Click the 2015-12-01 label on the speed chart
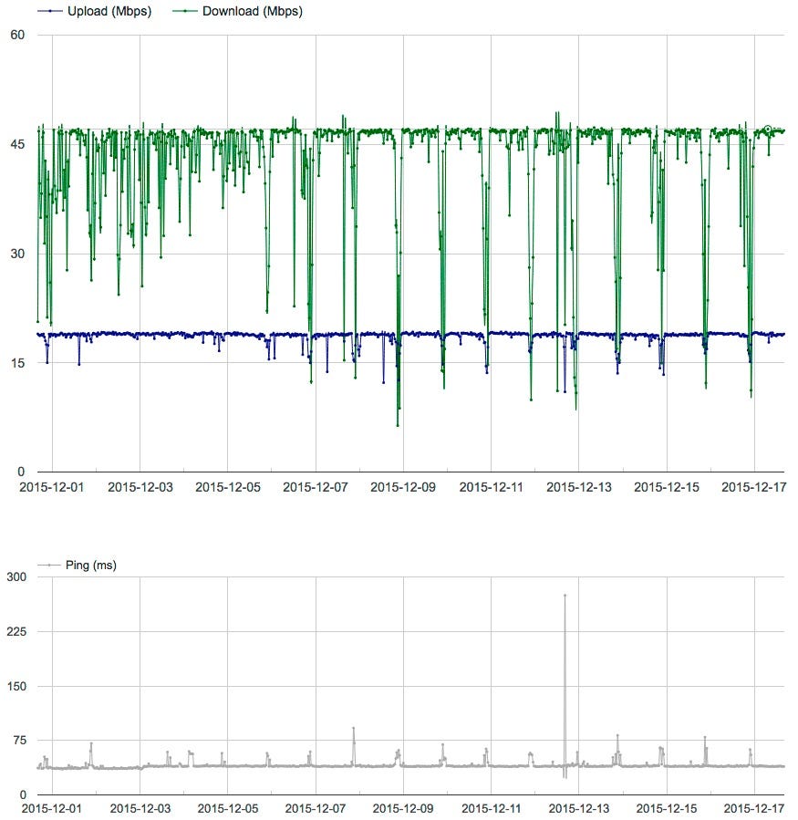798x820 pixels. (52, 487)
